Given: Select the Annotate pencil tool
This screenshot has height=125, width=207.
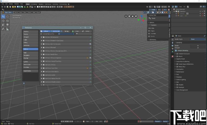Looking at the screenshot, I should point(3,29).
